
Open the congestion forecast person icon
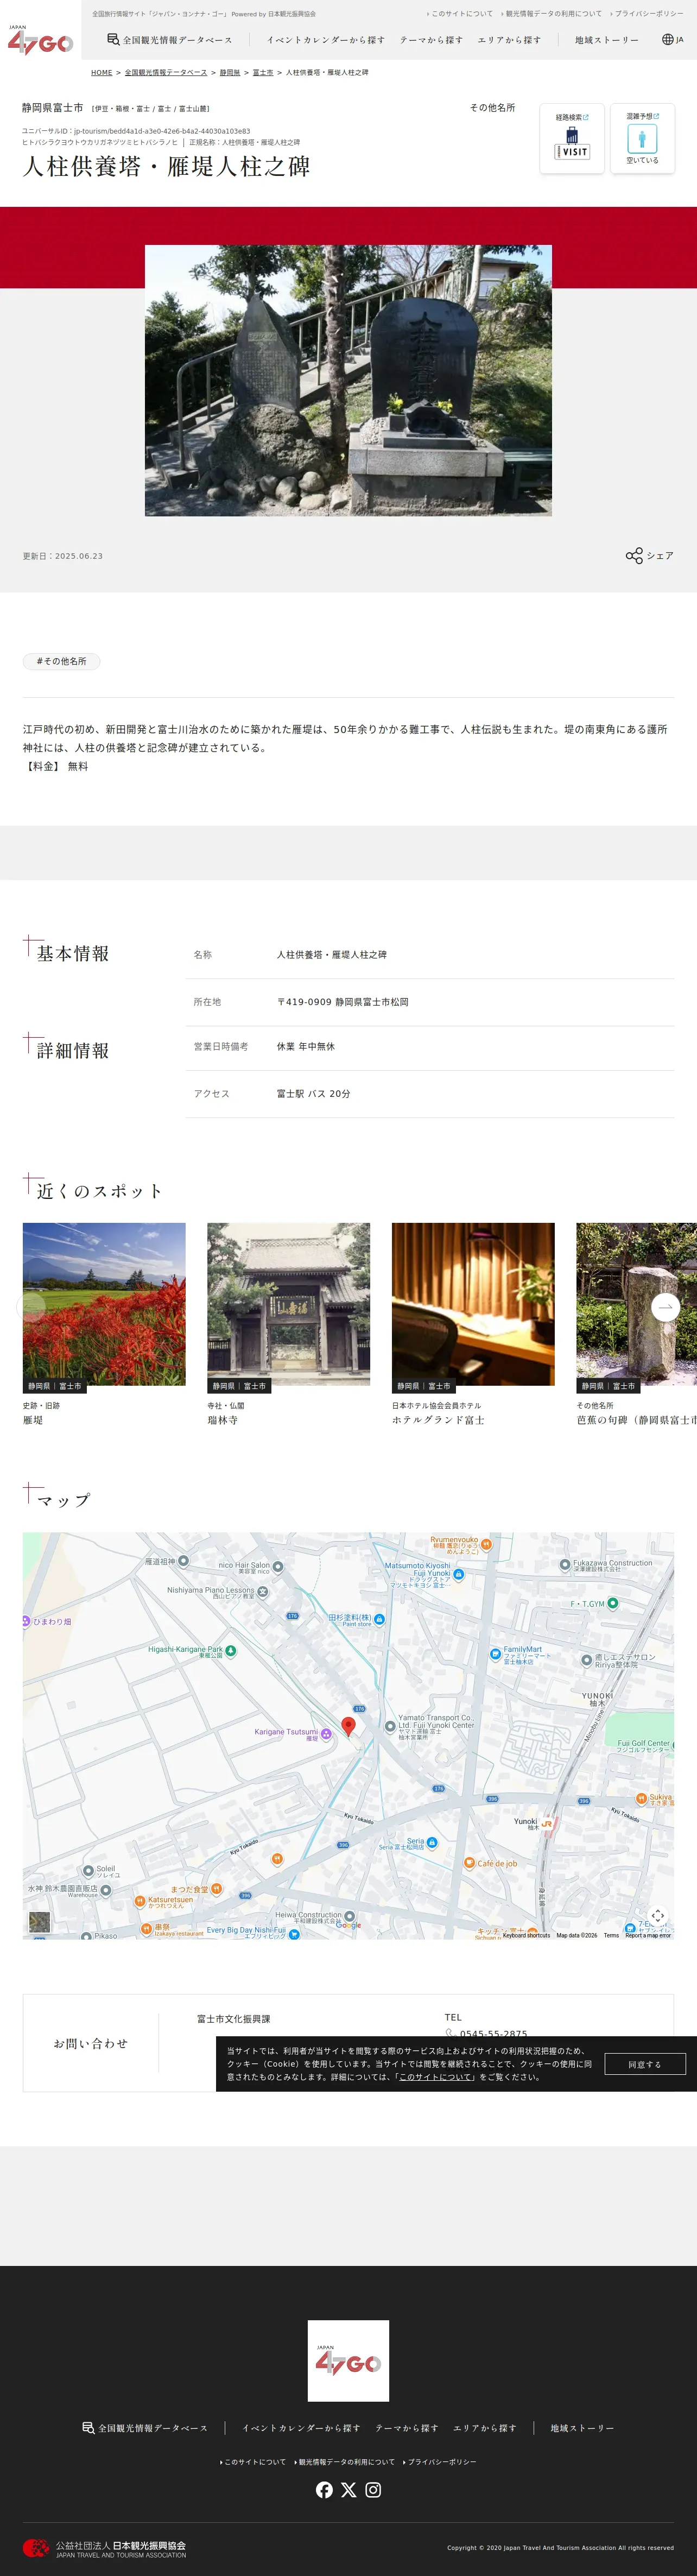642,138
